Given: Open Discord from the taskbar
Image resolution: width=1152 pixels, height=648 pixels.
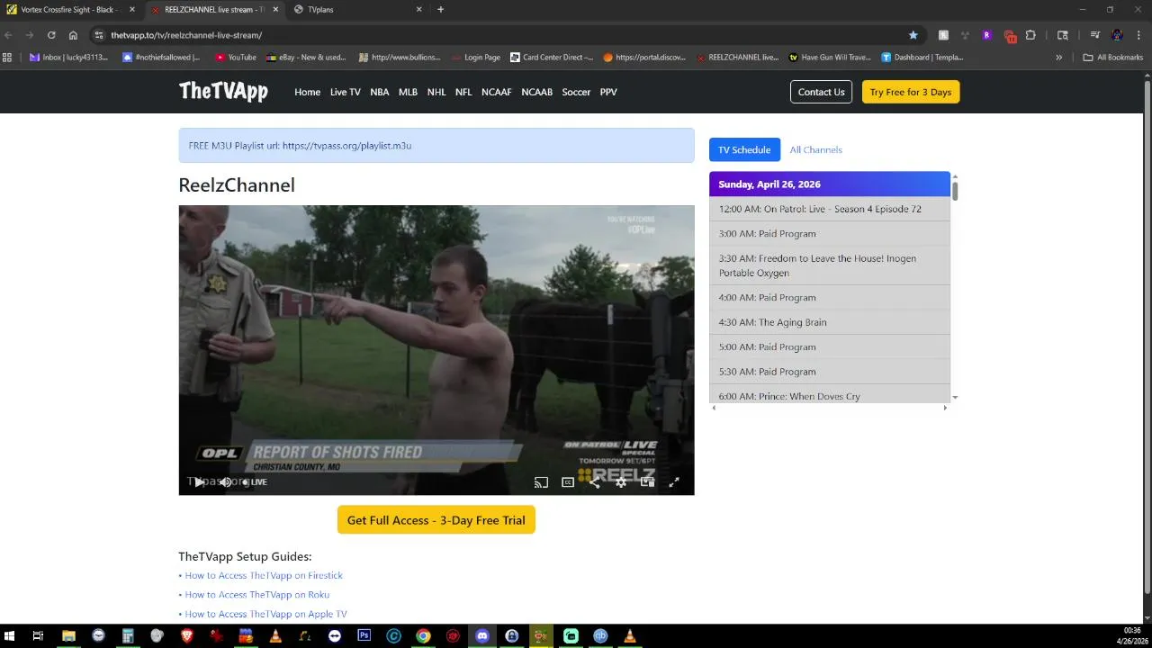Looking at the screenshot, I should pyautogui.click(x=482, y=635).
